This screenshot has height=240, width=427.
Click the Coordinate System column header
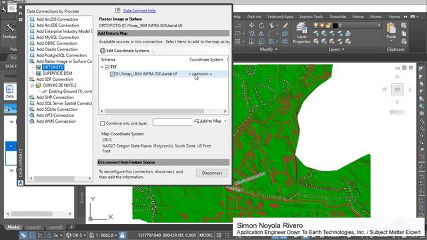(206, 59)
